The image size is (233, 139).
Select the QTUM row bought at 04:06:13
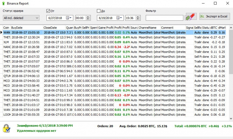pos(114,76)
